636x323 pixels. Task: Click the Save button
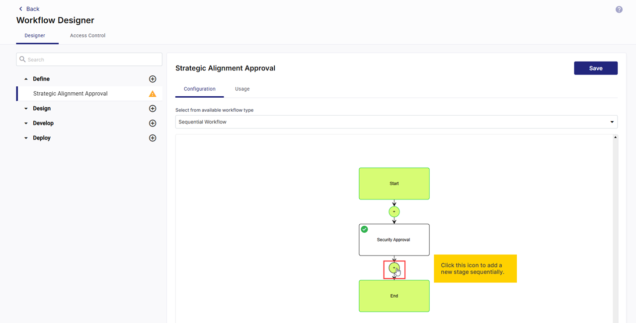click(x=596, y=68)
